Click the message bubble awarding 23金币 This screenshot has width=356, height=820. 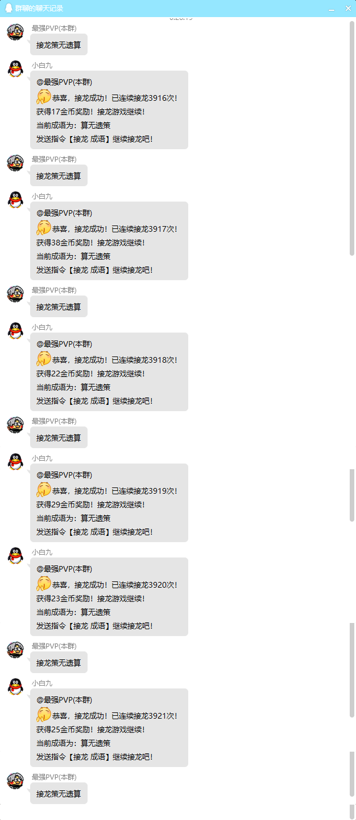pos(109,597)
